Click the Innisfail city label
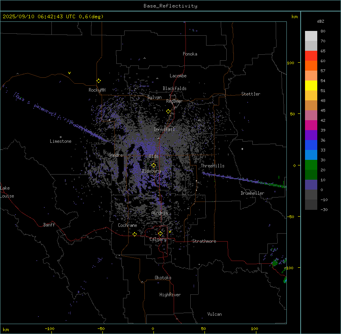Screen dimensions: 341x334 [x=164, y=129]
